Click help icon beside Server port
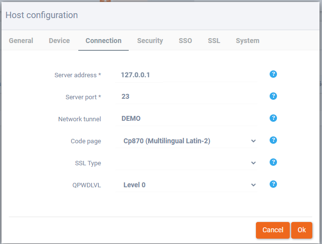Viewport: 322px width, 244px height. pyautogui.click(x=274, y=96)
